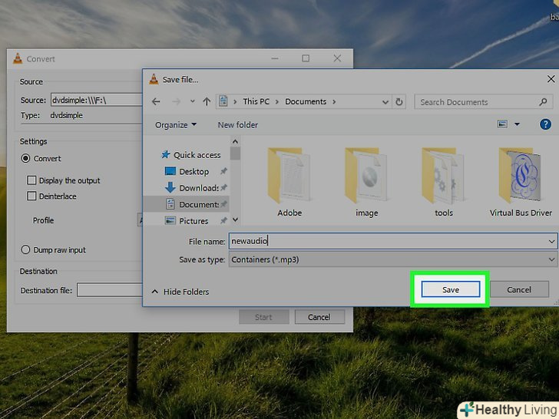Select the Adobe folder

289,182
